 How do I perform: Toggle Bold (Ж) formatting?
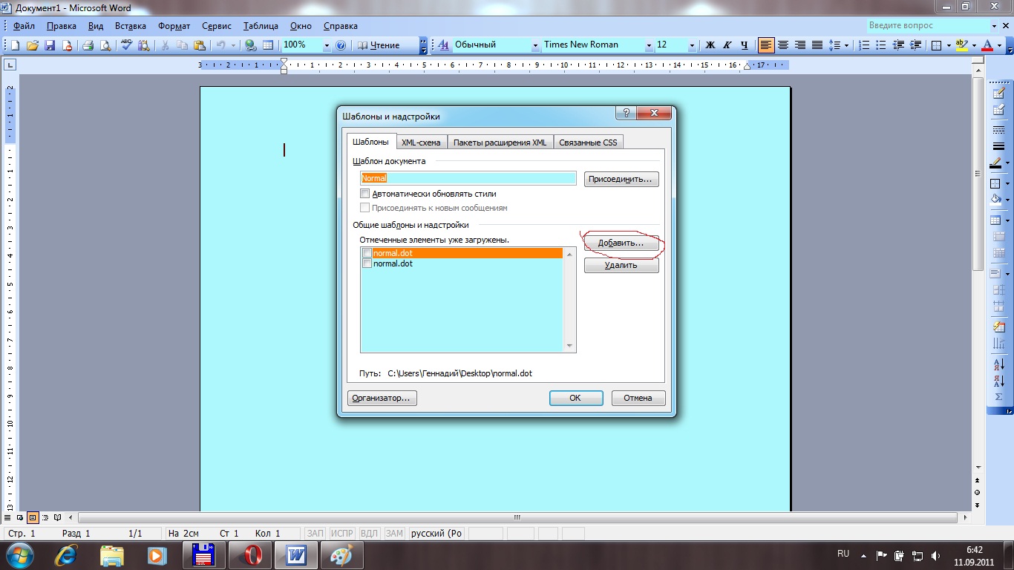pyautogui.click(x=710, y=45)
